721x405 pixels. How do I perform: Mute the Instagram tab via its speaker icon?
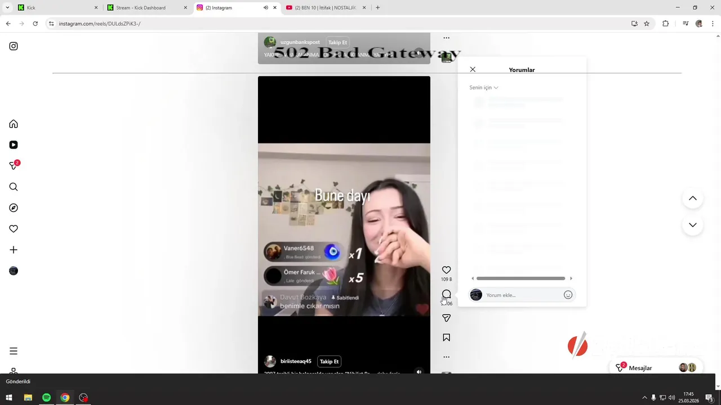coord(265,8)
